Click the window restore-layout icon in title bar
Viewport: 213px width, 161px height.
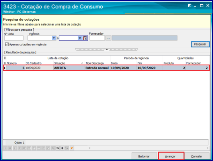(190, 6)
